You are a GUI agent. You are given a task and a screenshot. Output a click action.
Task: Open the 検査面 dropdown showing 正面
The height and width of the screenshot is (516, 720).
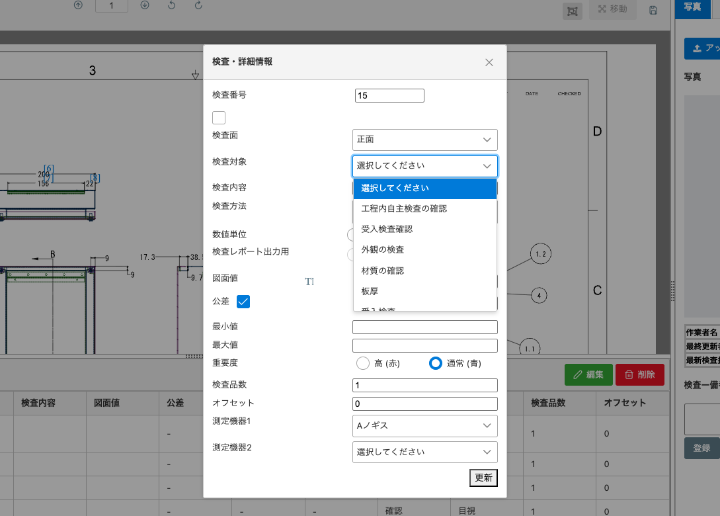[424, 140]
